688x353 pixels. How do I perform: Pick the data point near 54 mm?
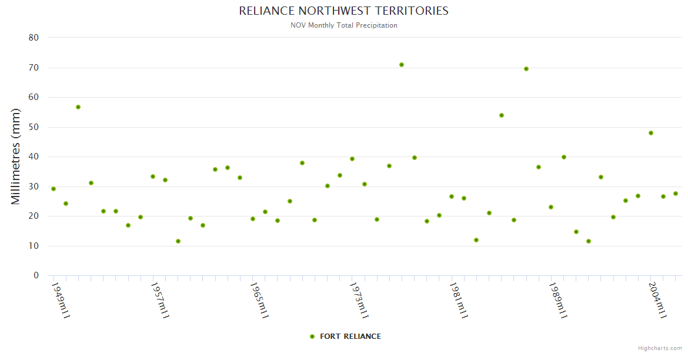pyautogui.click(x=502, y=115)
